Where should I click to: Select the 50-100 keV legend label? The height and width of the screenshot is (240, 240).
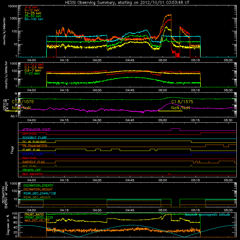tap(34, 19)
